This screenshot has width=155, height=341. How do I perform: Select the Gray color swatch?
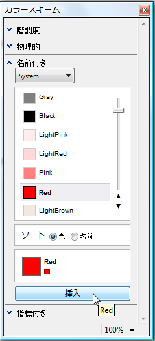tap(30, 98)
